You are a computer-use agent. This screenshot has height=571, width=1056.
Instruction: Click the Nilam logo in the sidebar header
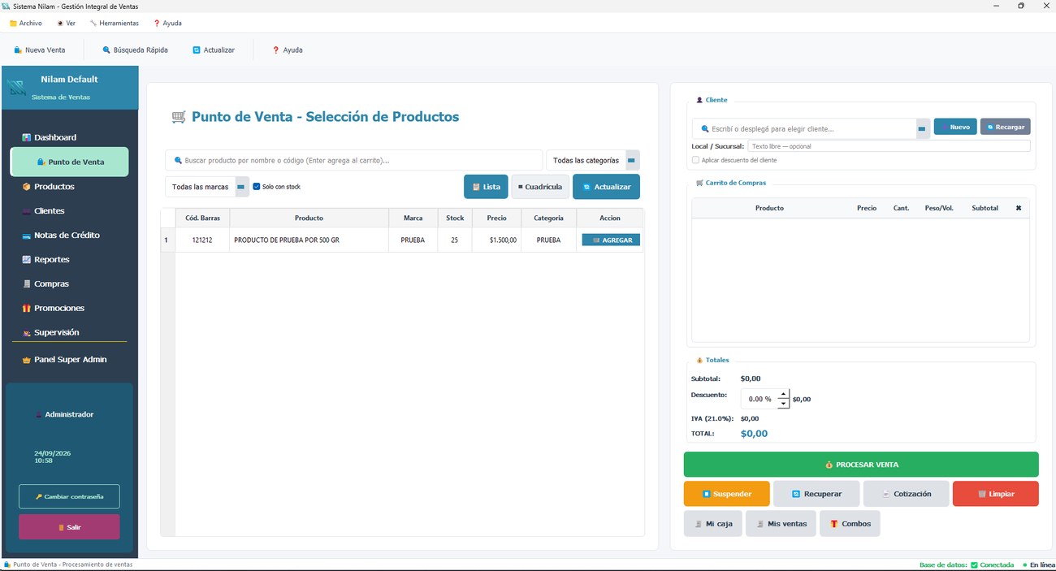pyautogui.click(x=17, y=88)
